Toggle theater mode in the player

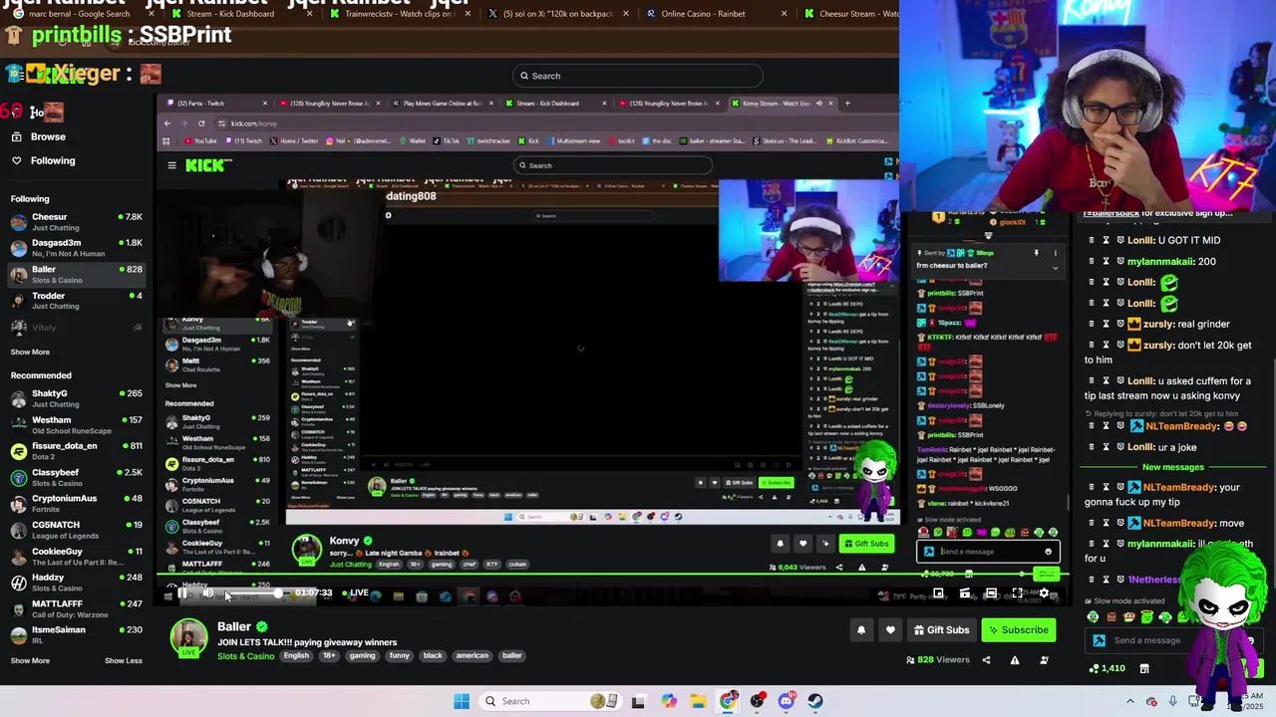(991, 593)
